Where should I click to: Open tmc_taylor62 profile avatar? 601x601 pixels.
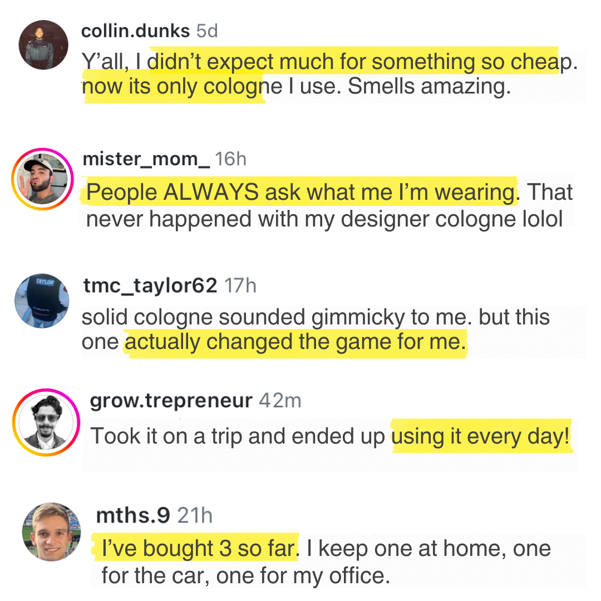[x=42, y=301]
